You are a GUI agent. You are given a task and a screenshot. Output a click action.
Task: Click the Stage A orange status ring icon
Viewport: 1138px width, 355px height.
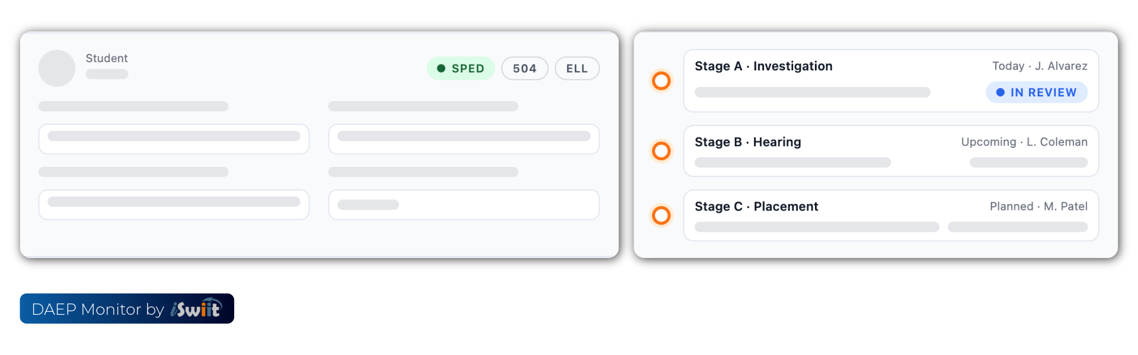point(661,81)
